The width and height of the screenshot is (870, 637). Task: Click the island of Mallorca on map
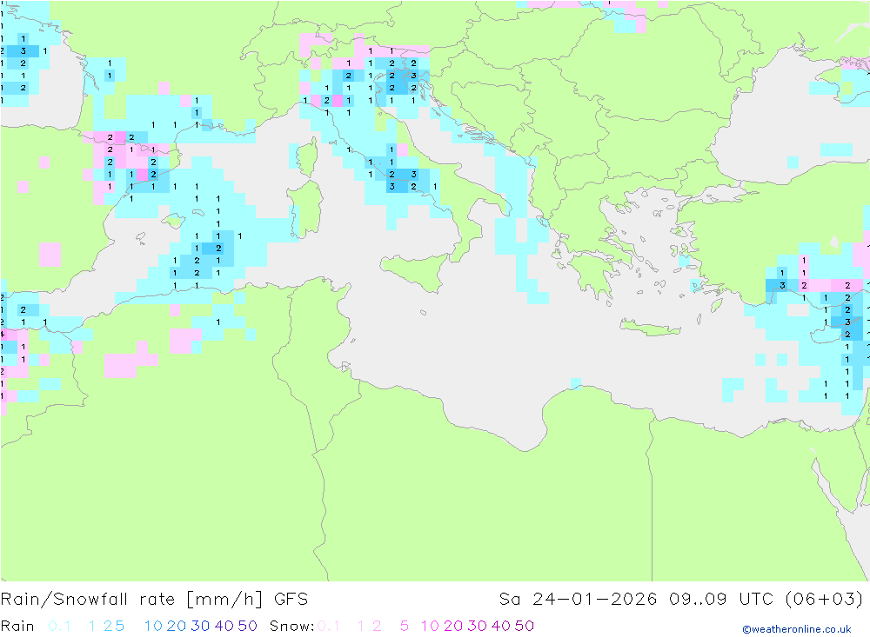coord(174,222)
